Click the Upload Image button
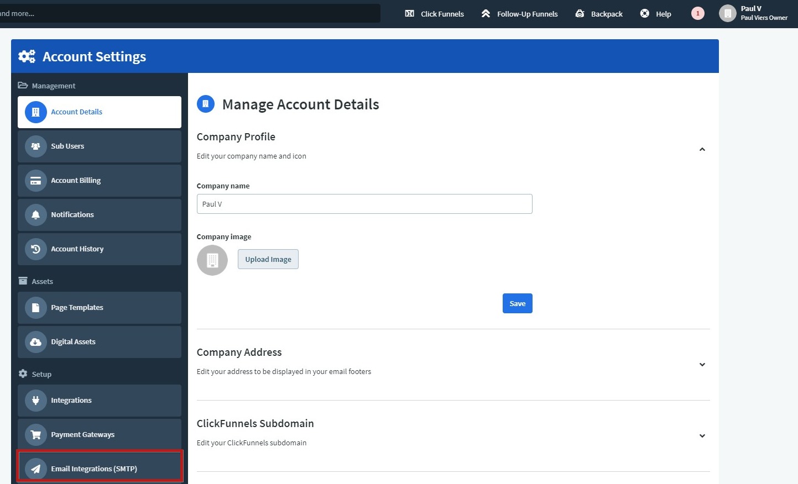The width and height of the screenshot is (798, 484). [268, 259]
